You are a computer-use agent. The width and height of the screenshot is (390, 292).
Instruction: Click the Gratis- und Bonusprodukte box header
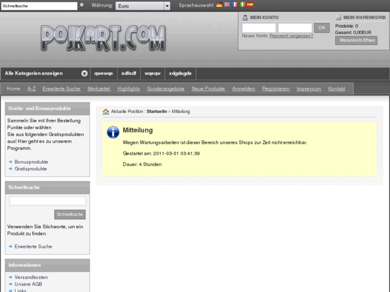[x=47, y=109]
